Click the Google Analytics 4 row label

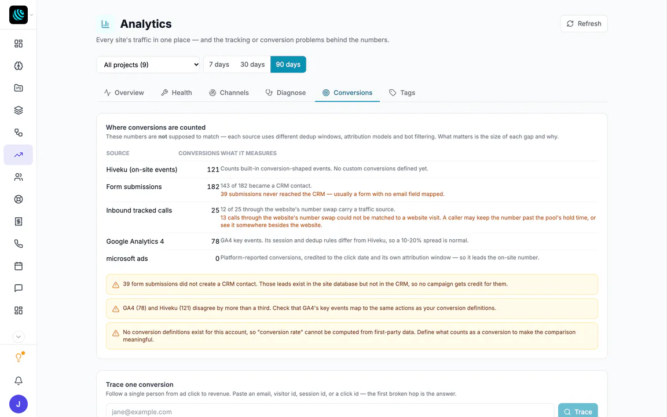pyautogui.click(x=135, y=242)
